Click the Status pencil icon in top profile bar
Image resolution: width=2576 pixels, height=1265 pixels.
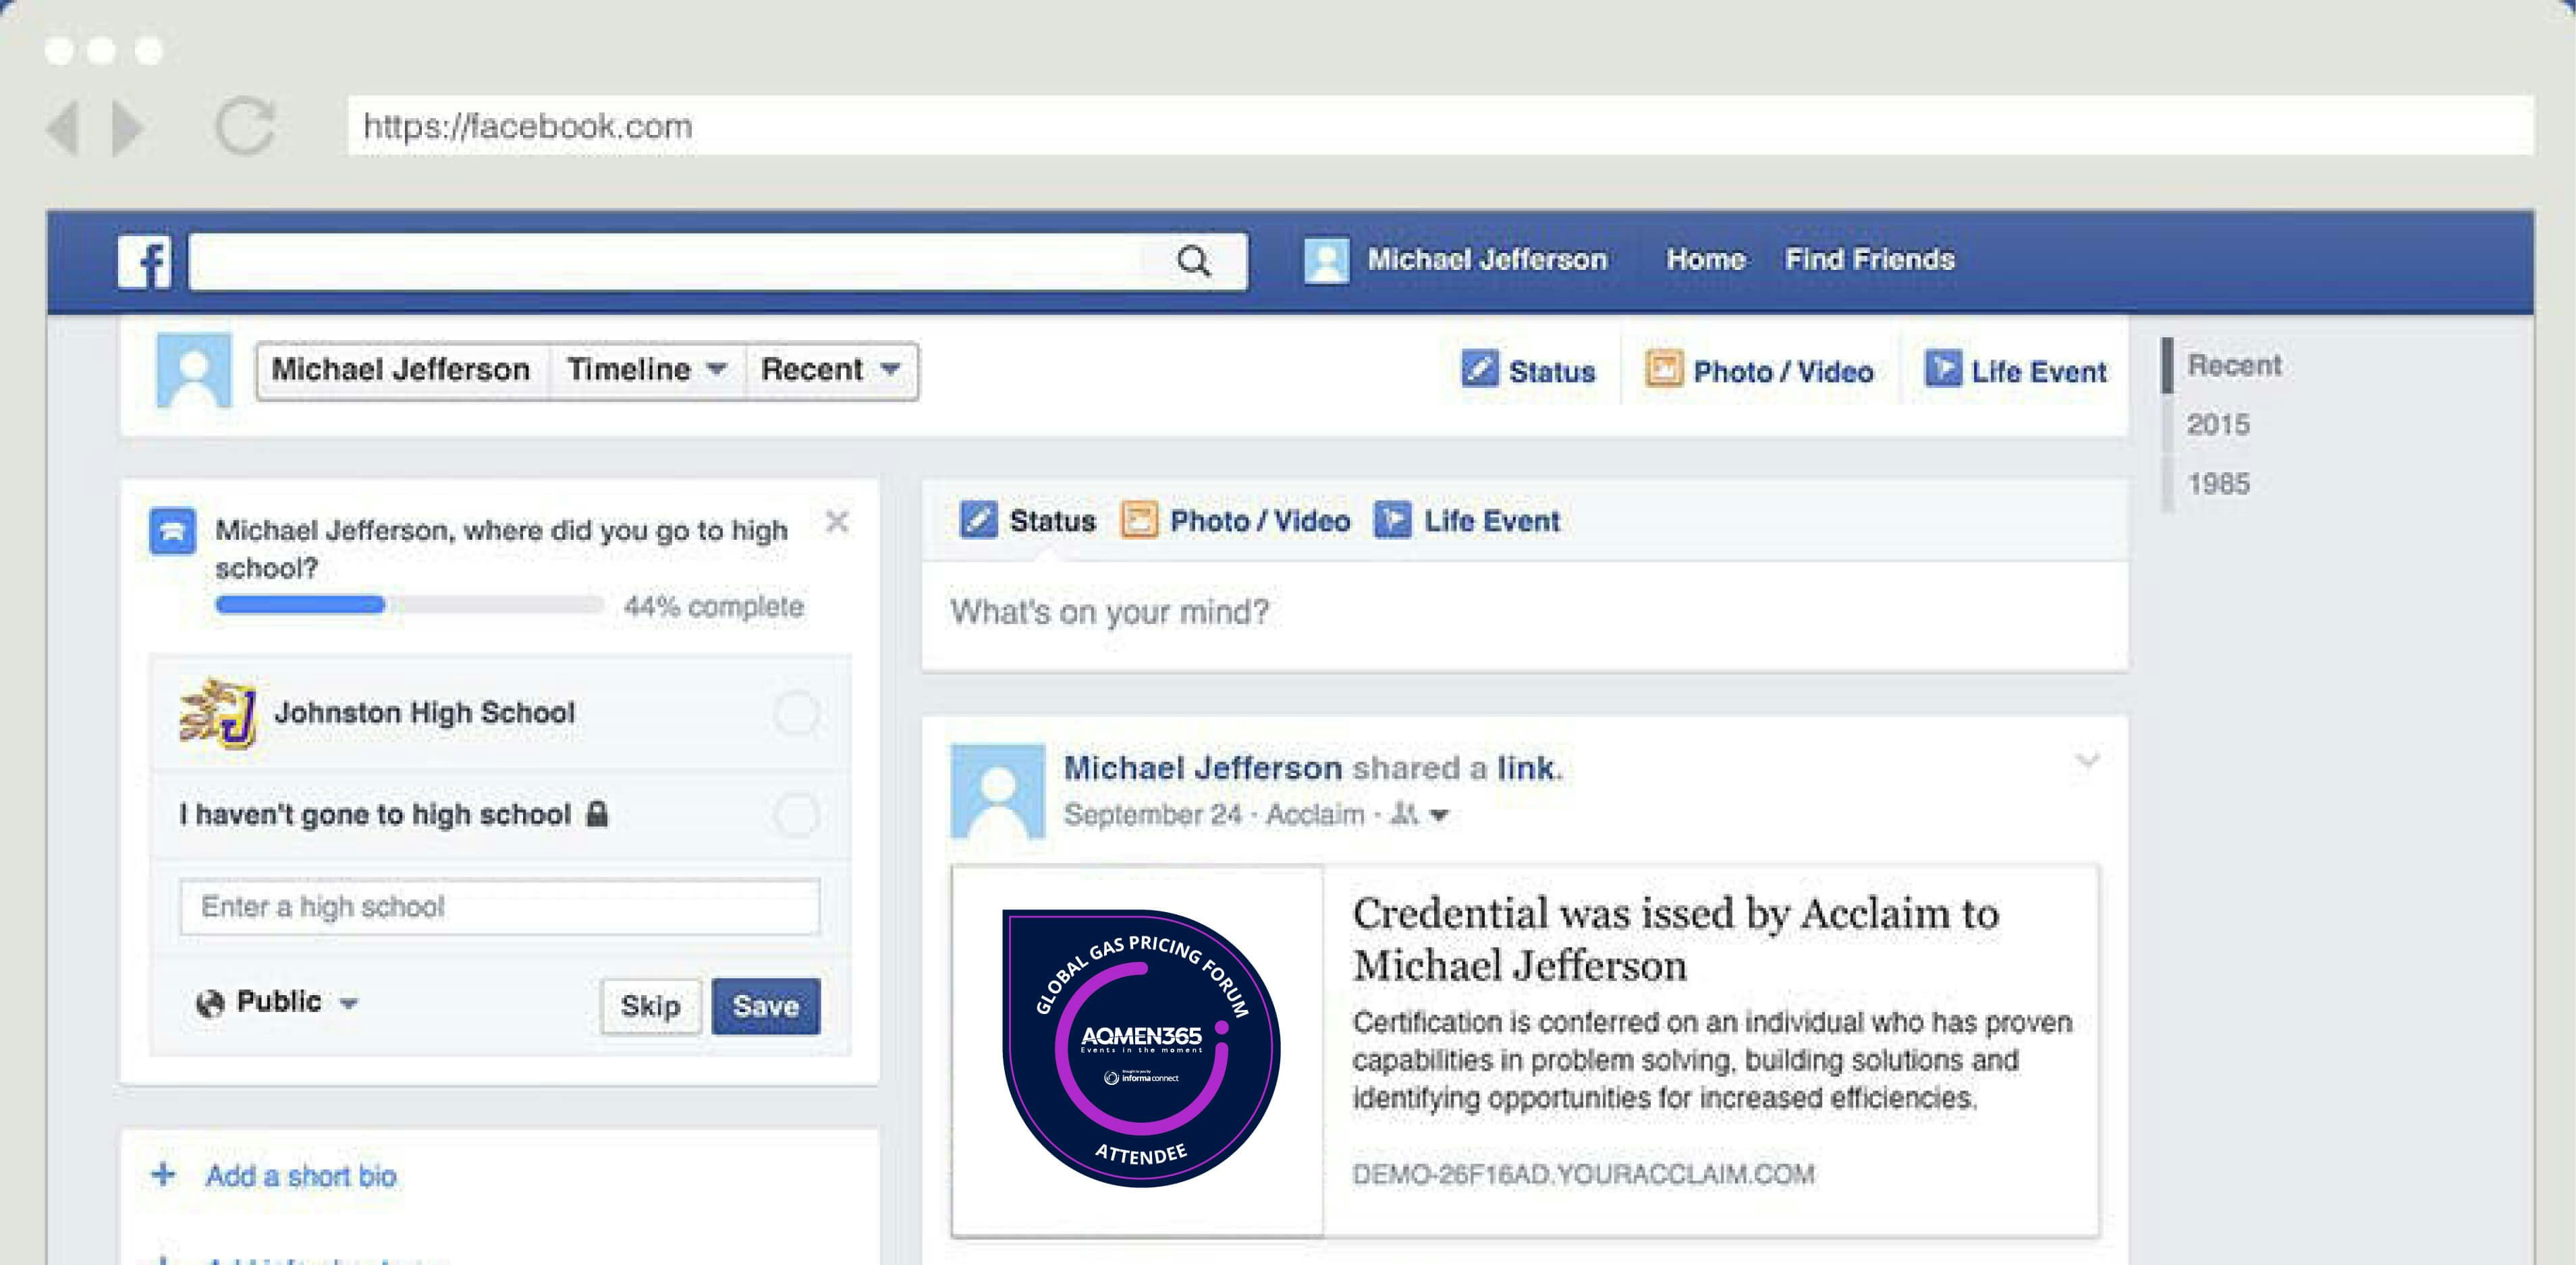coord(1479,369)
